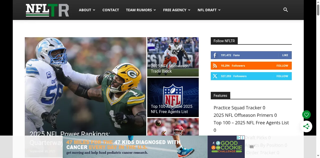The image size is (320, 158).
Task: Expand the NFL Draft dropdown arrow
Action: [219, 10]
